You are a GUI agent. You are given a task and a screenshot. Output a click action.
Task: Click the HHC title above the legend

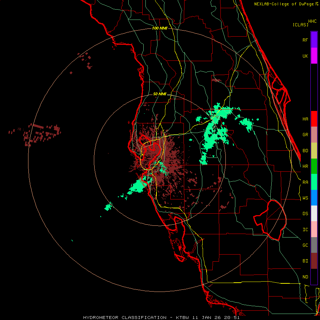tap(313, 21)
